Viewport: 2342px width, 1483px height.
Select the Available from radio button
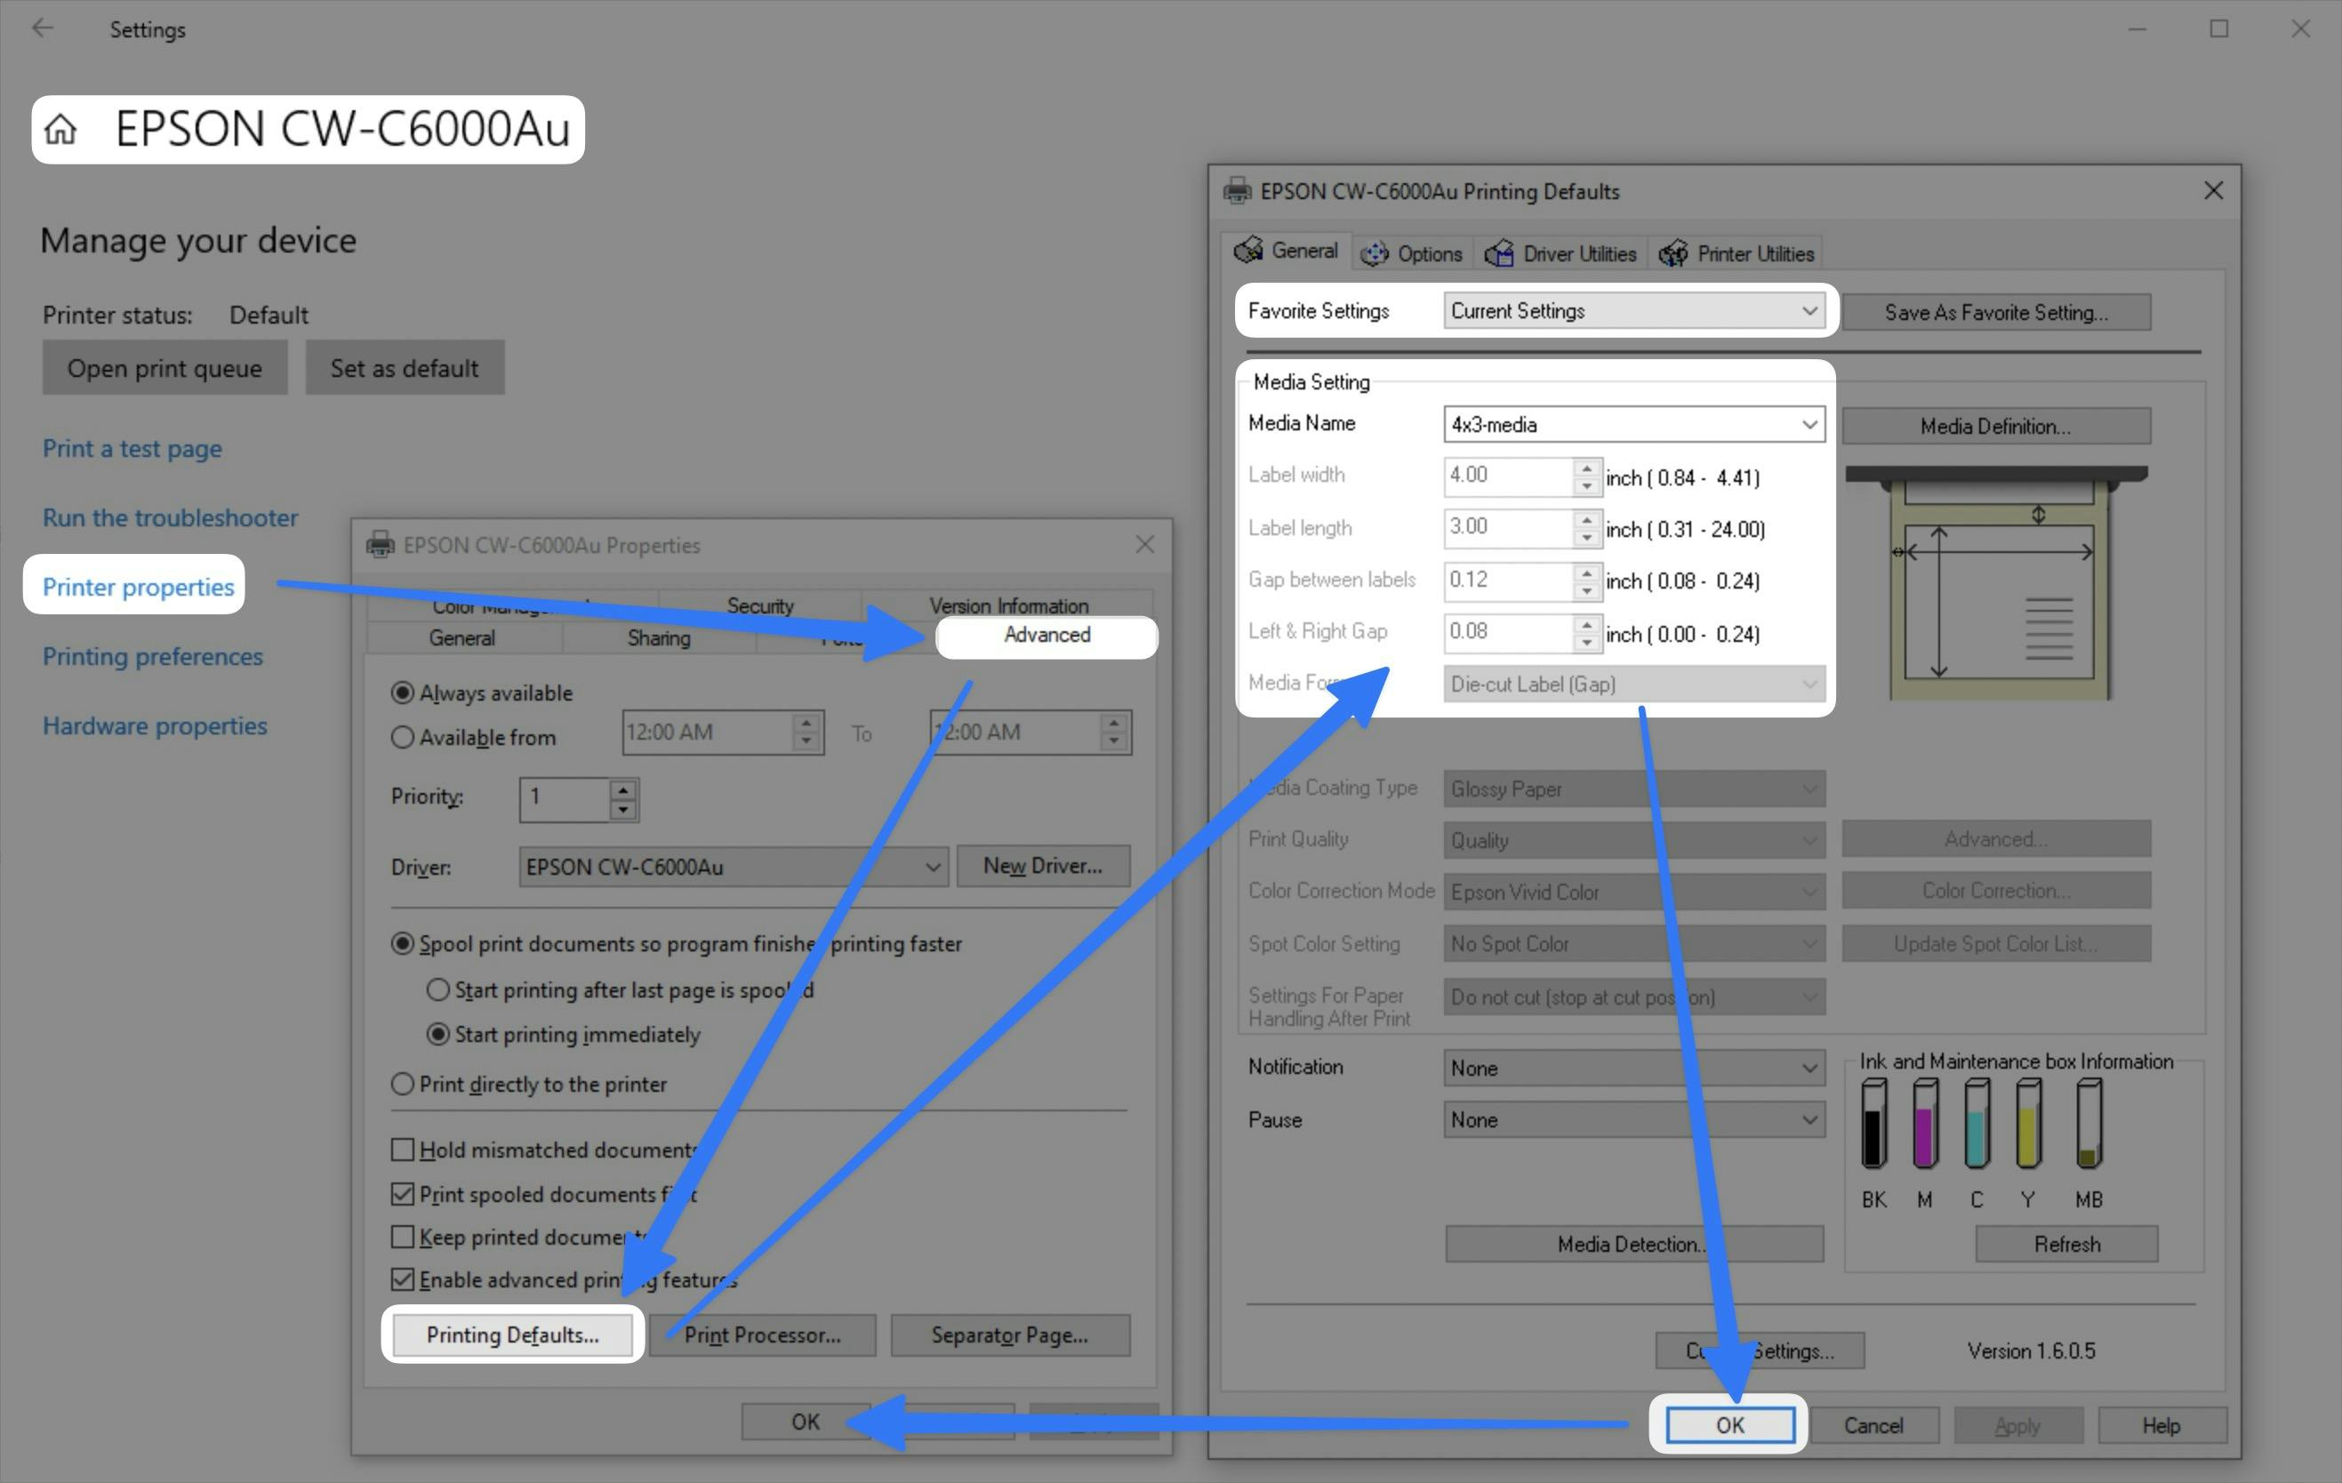403,737
